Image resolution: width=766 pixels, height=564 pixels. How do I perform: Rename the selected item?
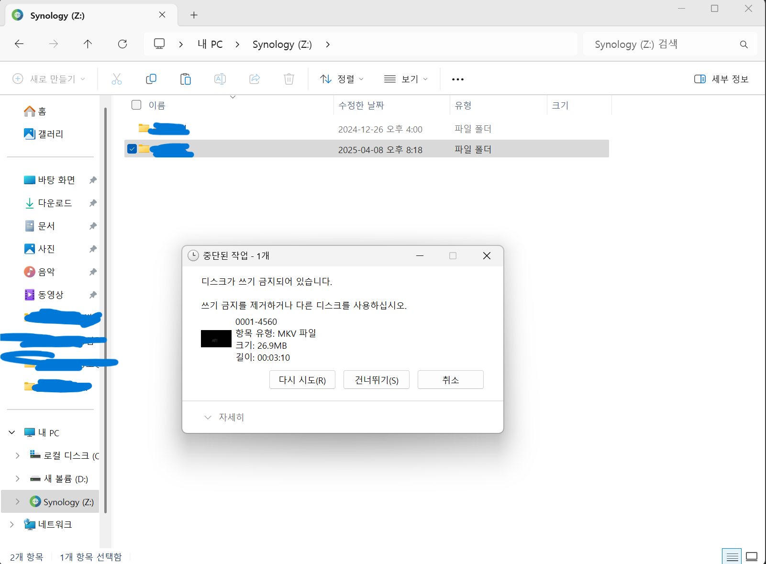(x=220, y=79)
